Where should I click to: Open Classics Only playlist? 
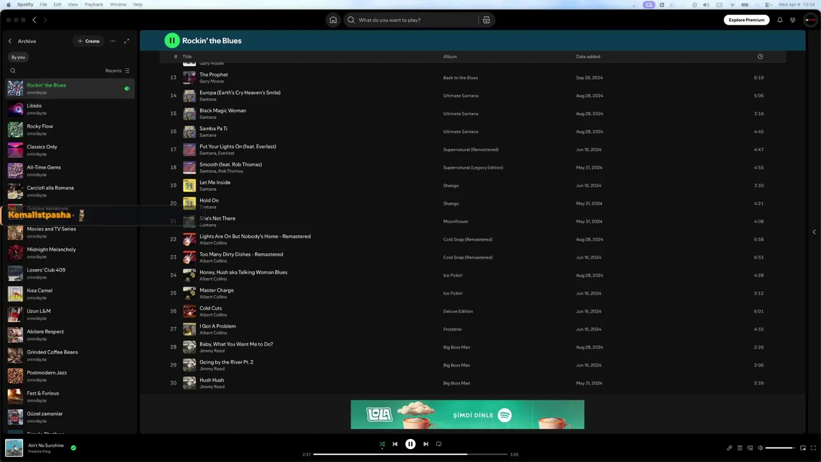(71, 150)
